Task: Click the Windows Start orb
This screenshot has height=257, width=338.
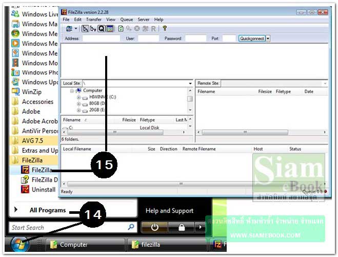Action: point(20,245)
